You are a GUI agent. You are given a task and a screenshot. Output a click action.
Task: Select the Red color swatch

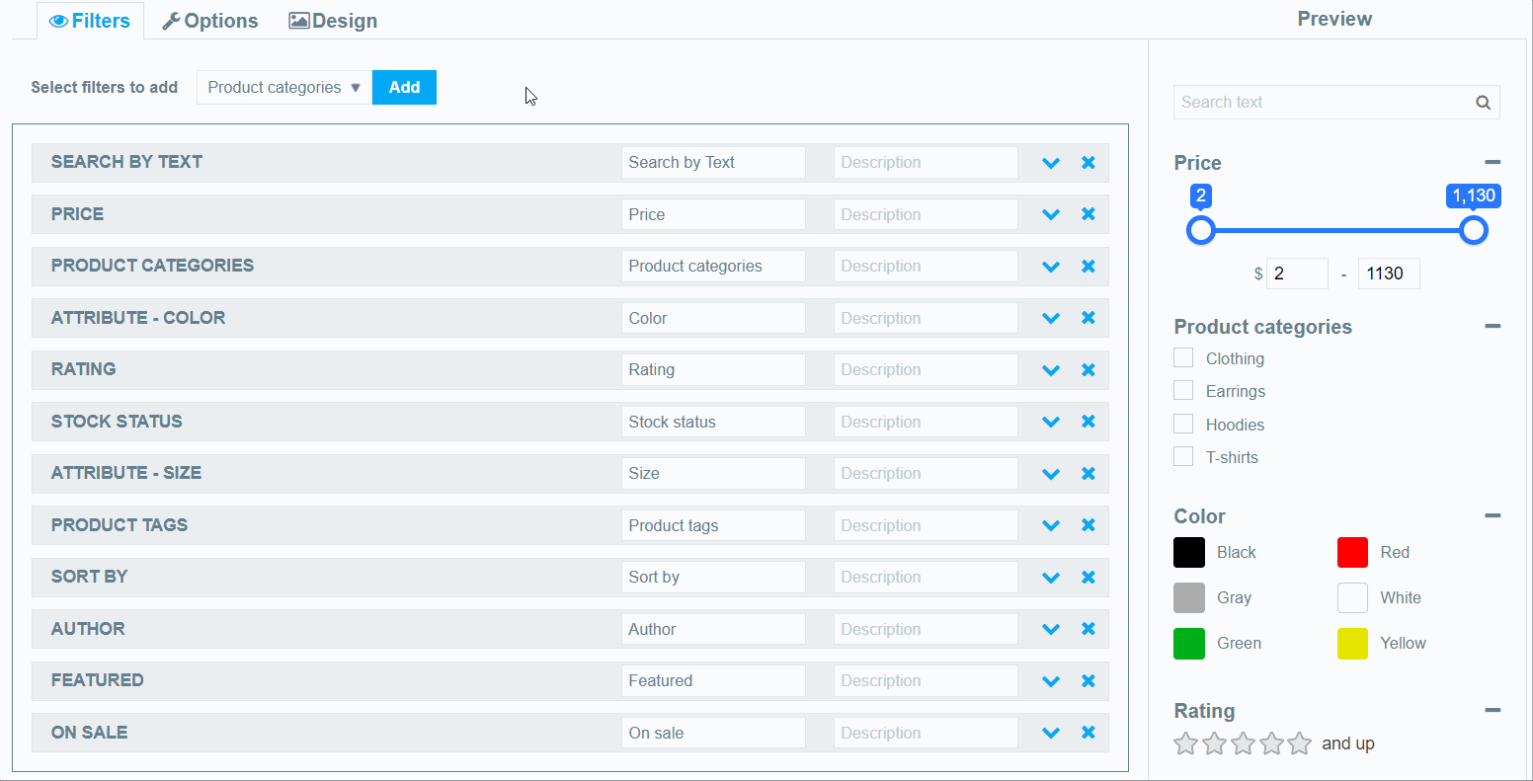(1353, 553)
